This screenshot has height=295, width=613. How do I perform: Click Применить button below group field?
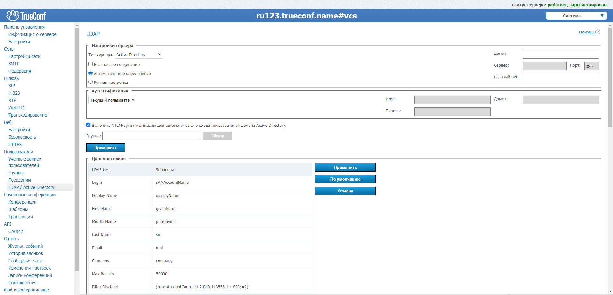(x=105, y=147)
